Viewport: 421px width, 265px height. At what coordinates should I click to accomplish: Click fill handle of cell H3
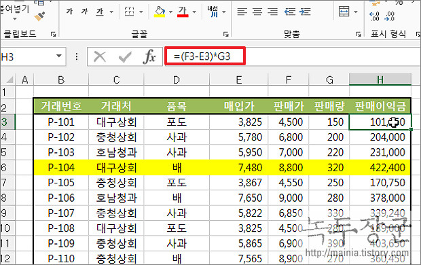[411, 130]
